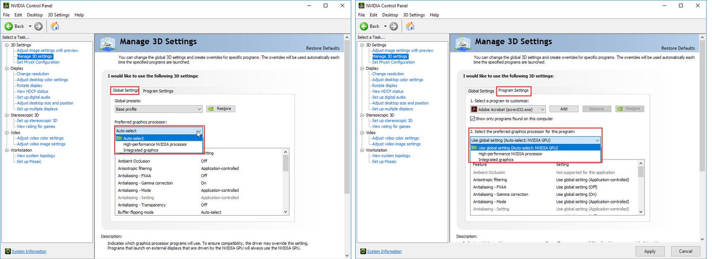Click Restore Defaults link, left window

click(323, 48)
